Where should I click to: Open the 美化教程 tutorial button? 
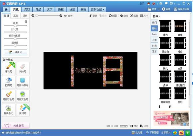click(x=16, y=126)
